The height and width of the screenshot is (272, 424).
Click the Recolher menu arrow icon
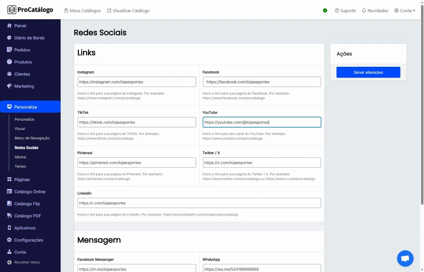(9, 262)
